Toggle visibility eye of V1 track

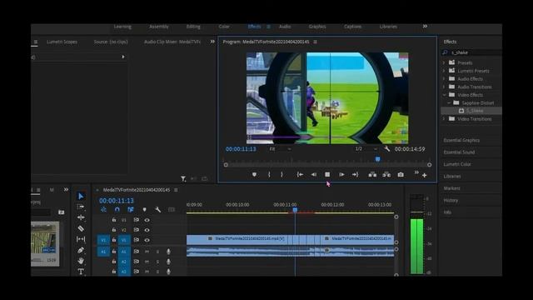147,240
